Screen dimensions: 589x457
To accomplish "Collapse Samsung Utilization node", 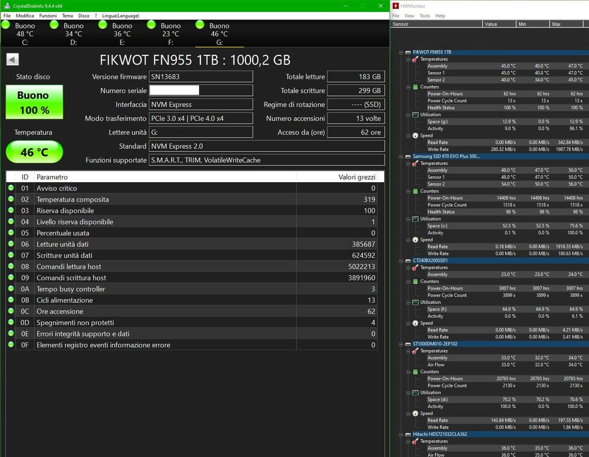I will [x=408, y=219].
